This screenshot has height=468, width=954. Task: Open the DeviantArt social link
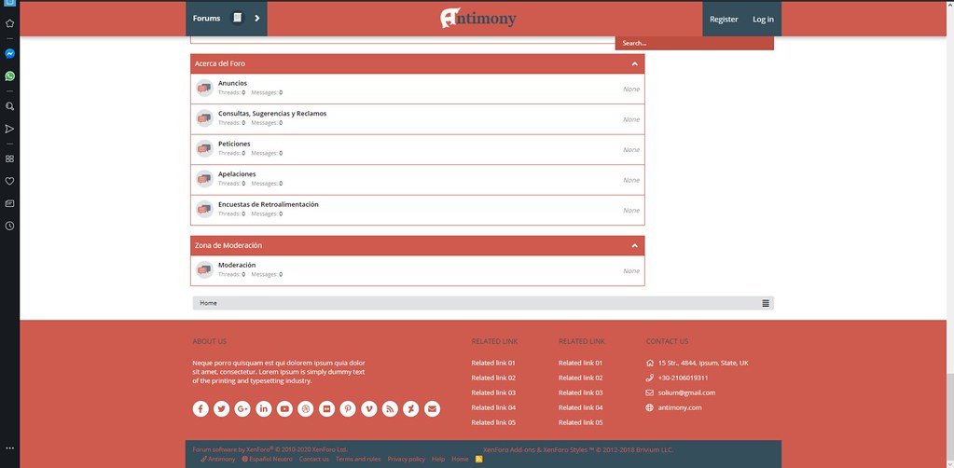click(410, 409)
